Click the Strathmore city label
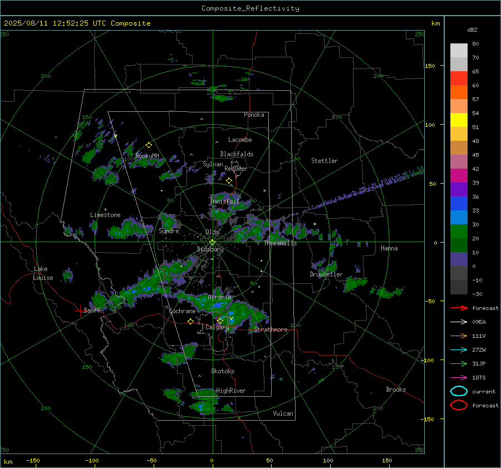 (271, 329)
